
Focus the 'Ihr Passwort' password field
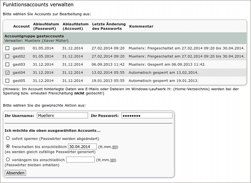click(147, 115)
